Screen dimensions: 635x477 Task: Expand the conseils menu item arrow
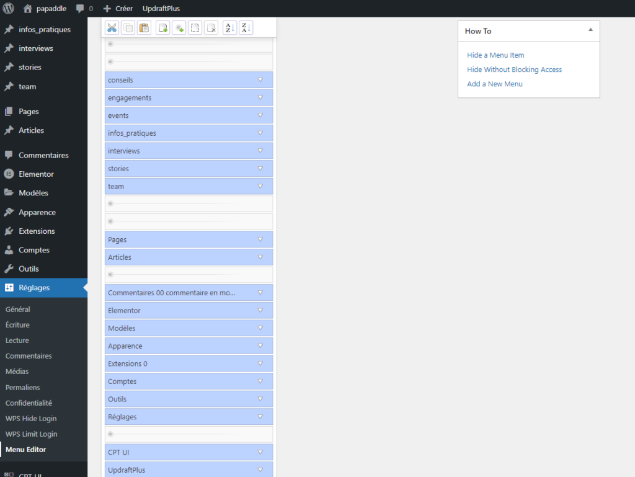pyautogui.click(x=260, y=80)
